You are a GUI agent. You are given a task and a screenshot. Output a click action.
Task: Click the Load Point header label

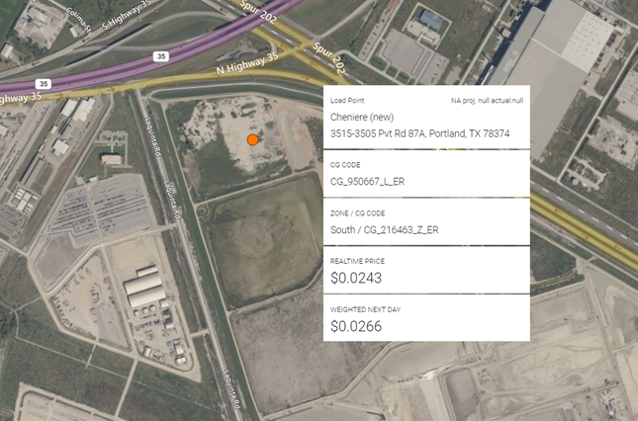(347, 101)
